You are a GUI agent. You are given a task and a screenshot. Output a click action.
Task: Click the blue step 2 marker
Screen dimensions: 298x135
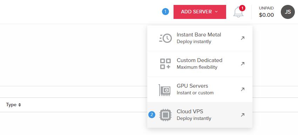click(x=152, y=115)
